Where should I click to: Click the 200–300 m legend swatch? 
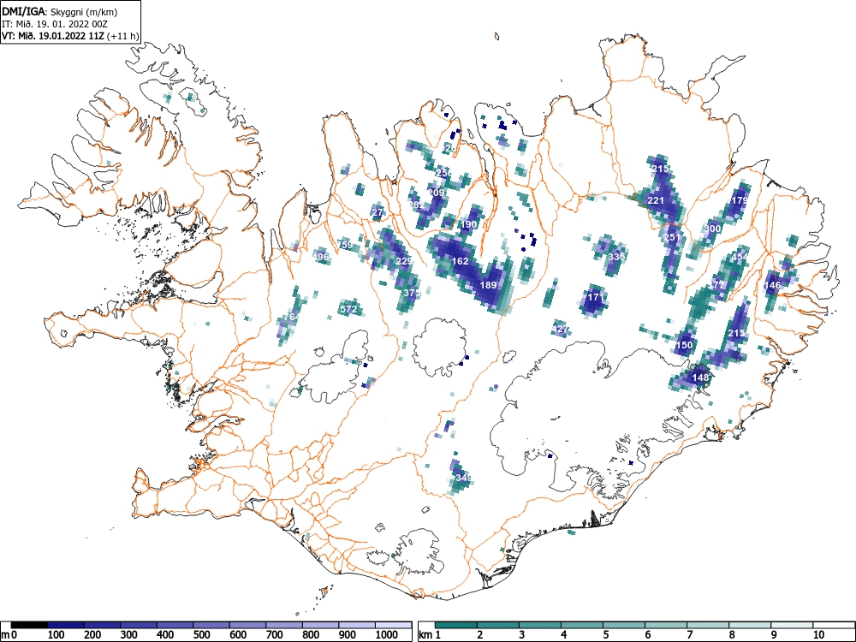pos(102,625)
